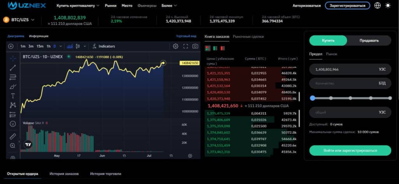
Task: Switch to the Диаграмма tab
Action: pyautogui.click(x=16, y=36)
